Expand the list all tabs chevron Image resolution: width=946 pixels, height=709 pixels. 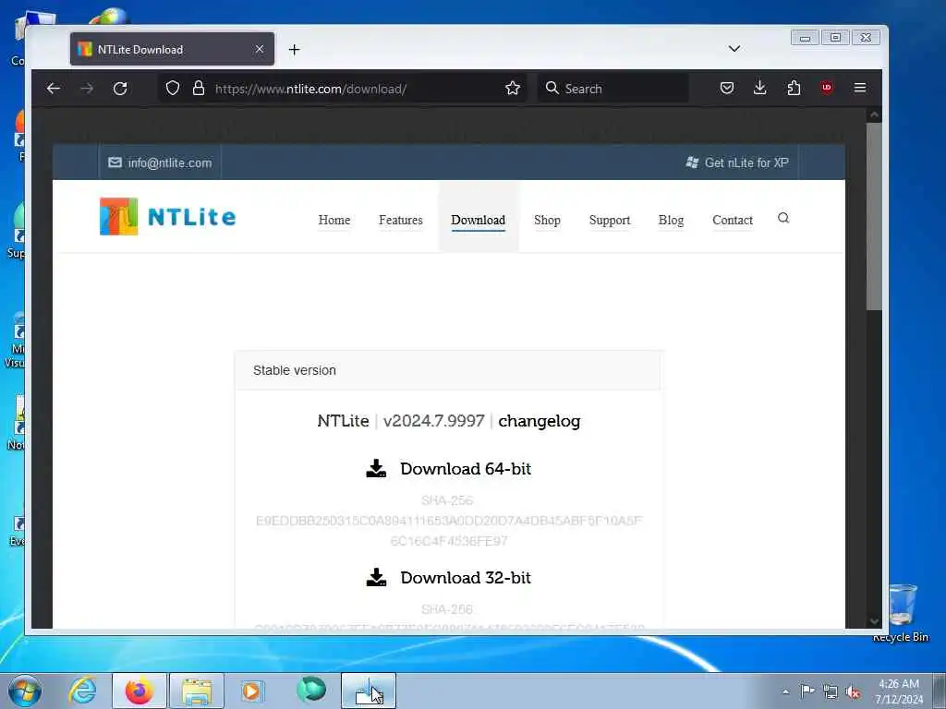[734, 49]
